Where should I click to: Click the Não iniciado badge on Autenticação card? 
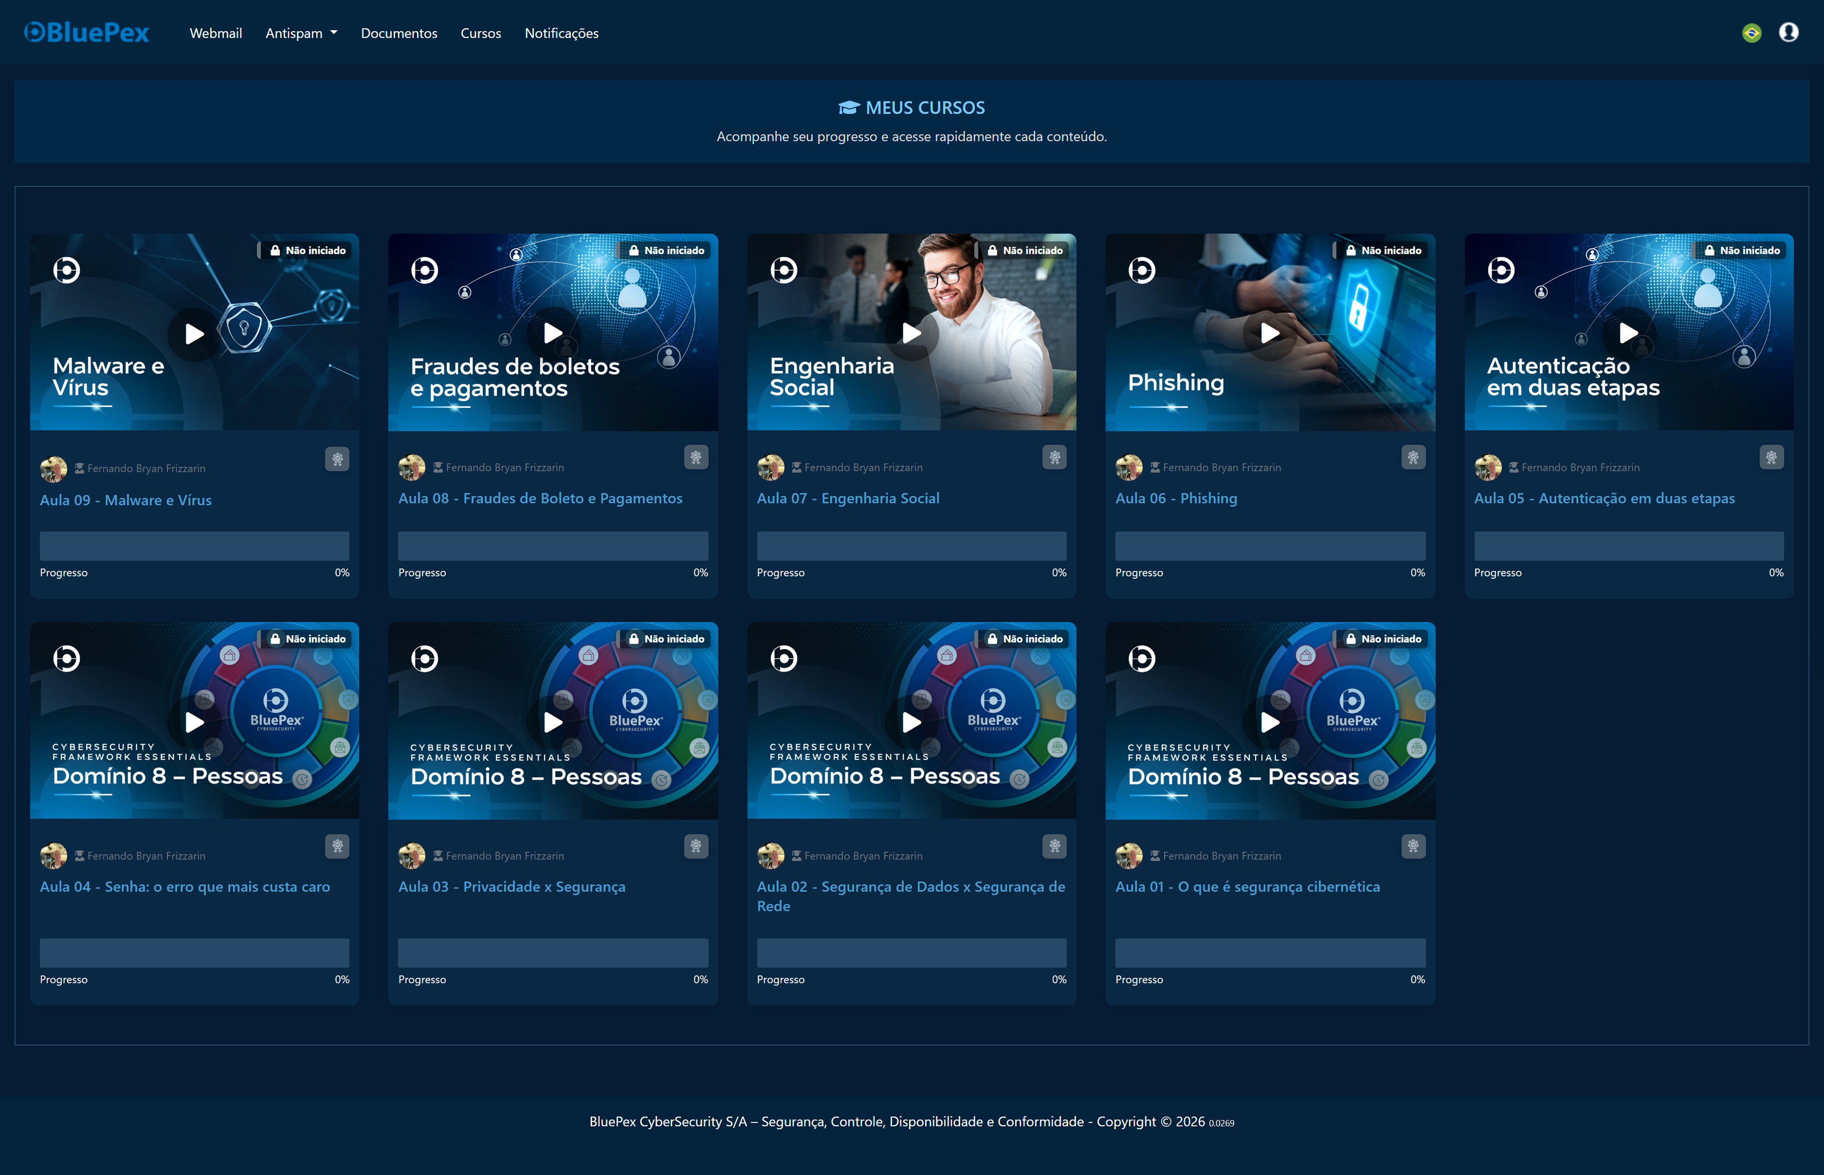(x=1742, y=250)
